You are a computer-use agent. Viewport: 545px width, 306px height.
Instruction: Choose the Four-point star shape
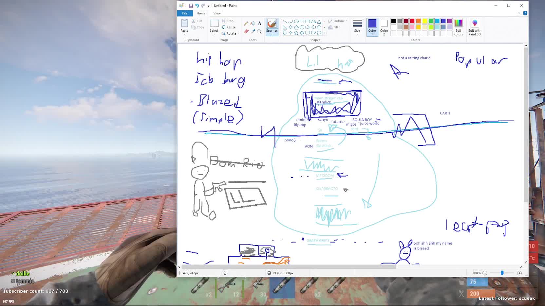(291, 33)
